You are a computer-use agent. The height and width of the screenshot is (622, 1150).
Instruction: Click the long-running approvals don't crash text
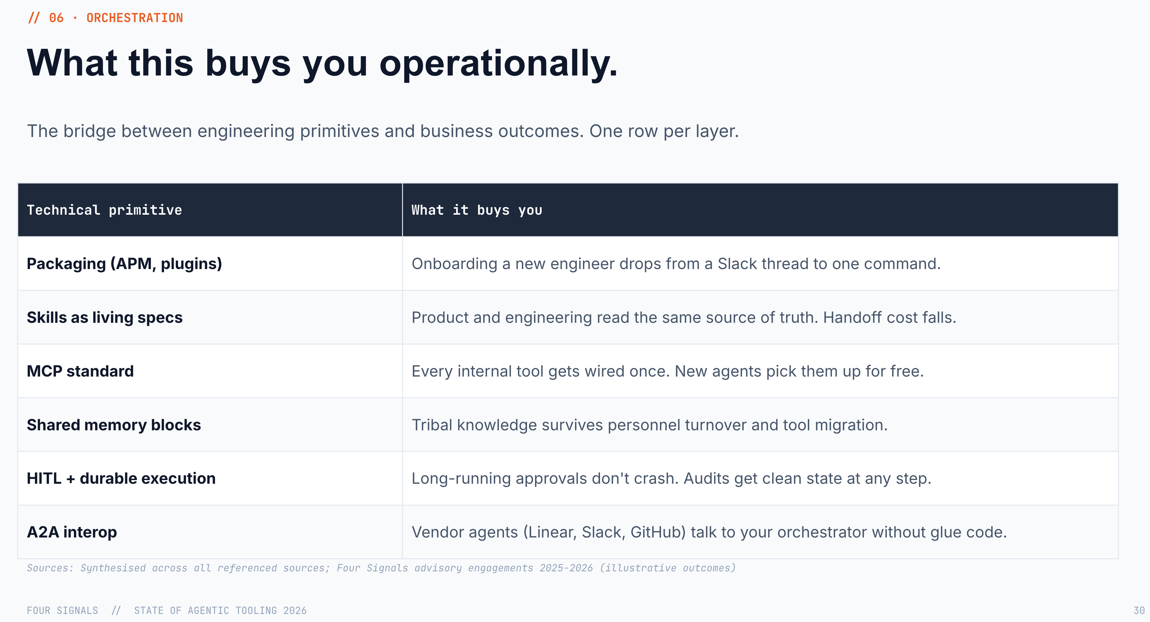tap(671, 478)
